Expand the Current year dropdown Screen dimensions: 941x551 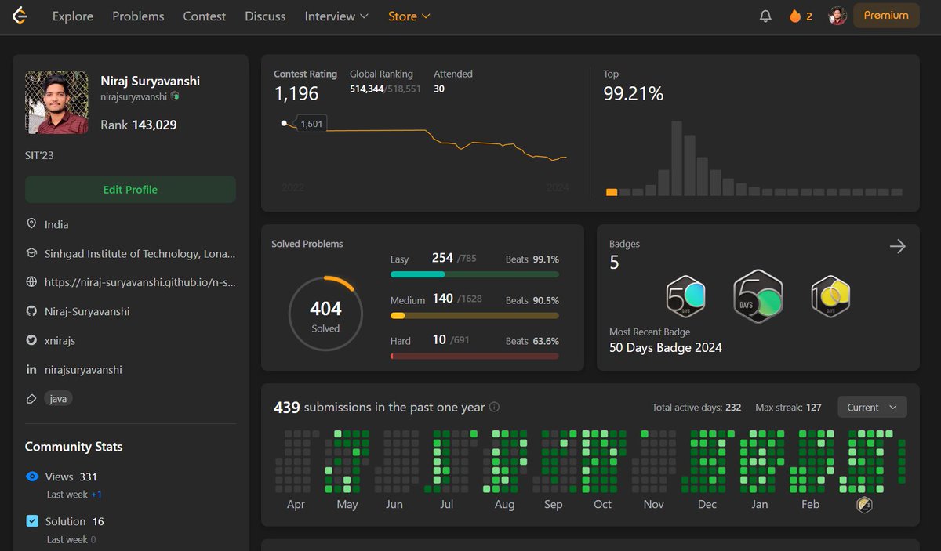[872, 408]
